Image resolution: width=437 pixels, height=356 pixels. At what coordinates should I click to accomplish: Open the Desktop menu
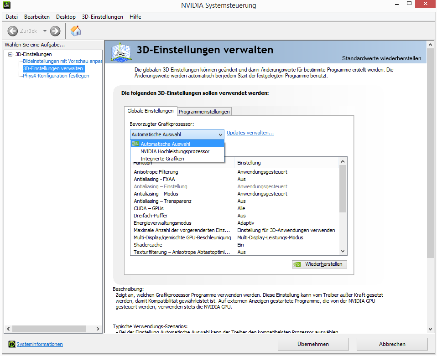[x=66, y=17]
